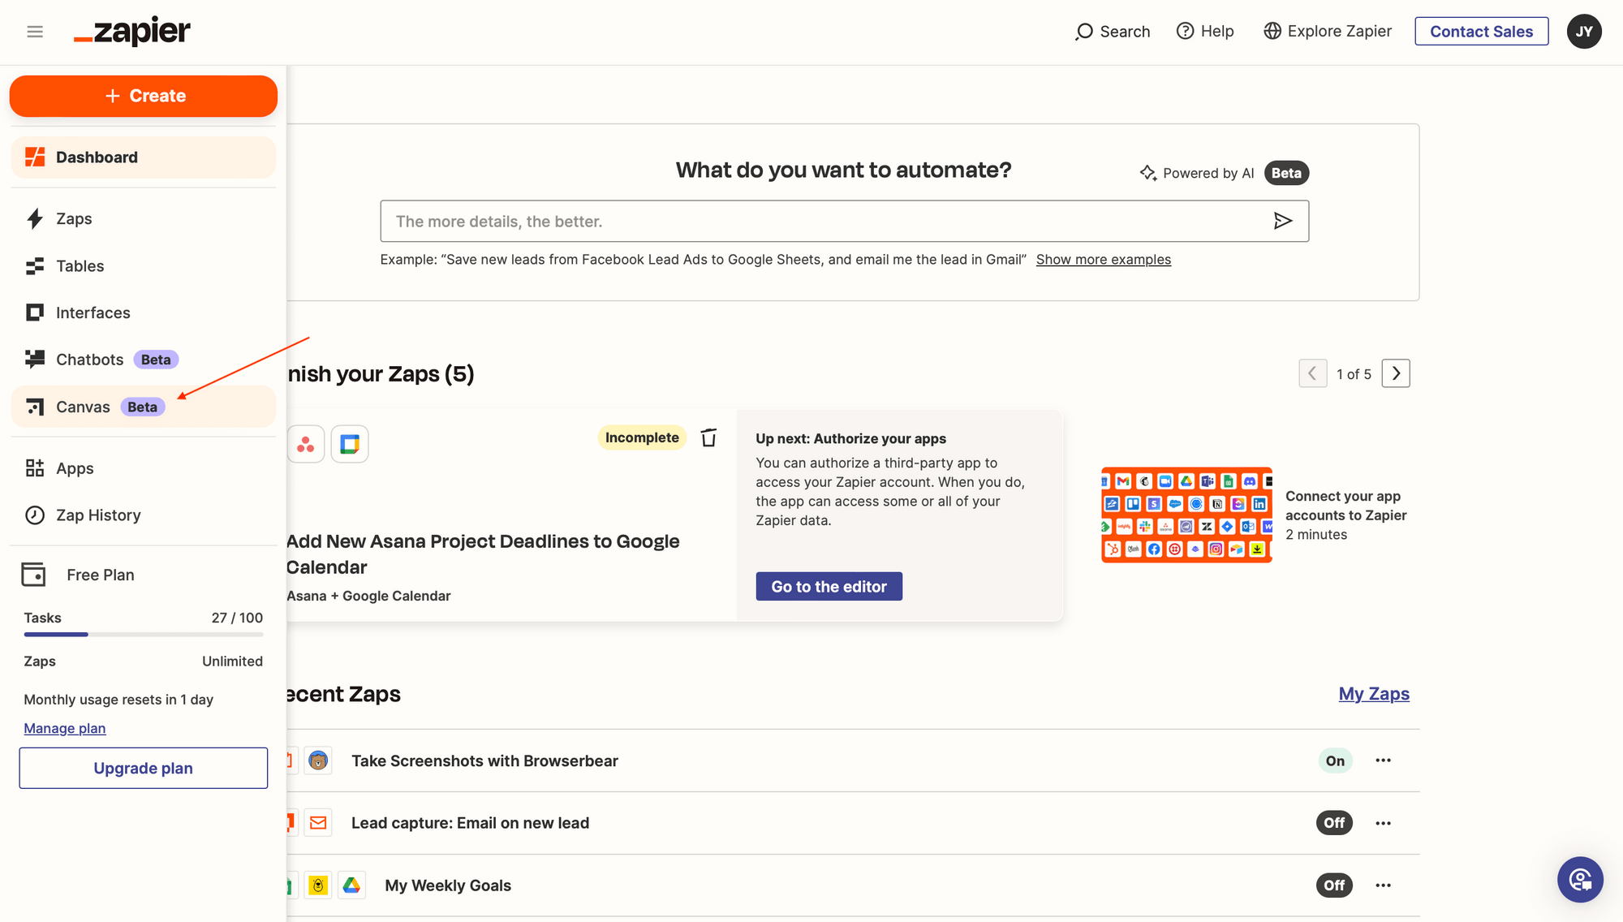The height and width of the screenshot is (922, 1623).
Task: Open Connect your app accounts guide
Action: (x=1345, y=506)
